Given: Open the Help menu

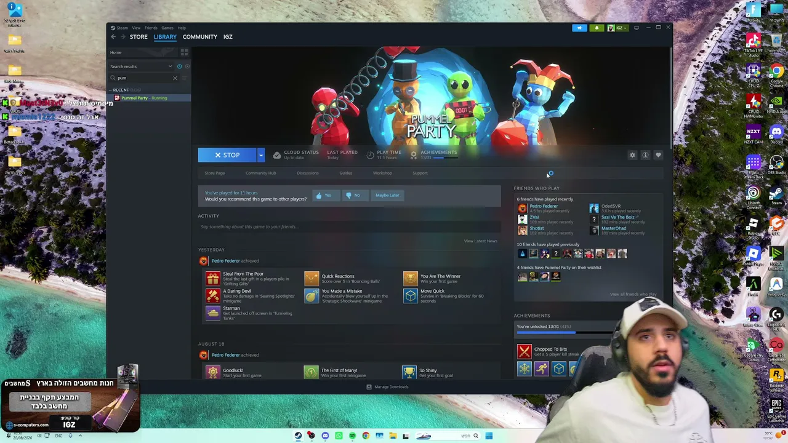Looking at the screenshot, I should pos(182,28).
